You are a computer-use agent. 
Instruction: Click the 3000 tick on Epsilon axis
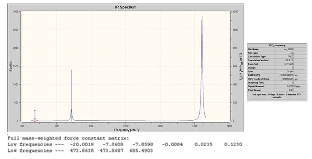(x=16, y=11)
